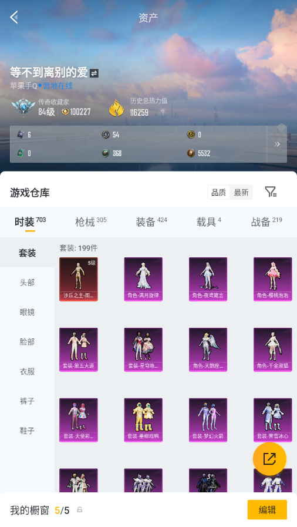Viewport: 297px width, 527px height.
Task: Go back with the top-left arrow
Action: 14,17
